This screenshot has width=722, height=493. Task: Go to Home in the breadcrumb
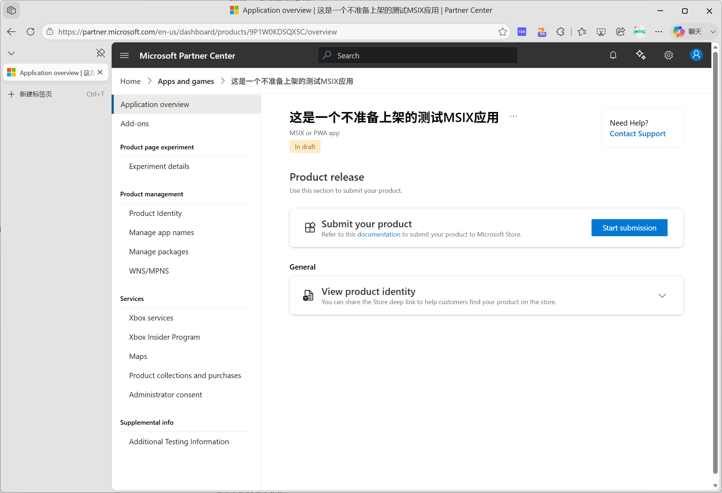[130, 81]
